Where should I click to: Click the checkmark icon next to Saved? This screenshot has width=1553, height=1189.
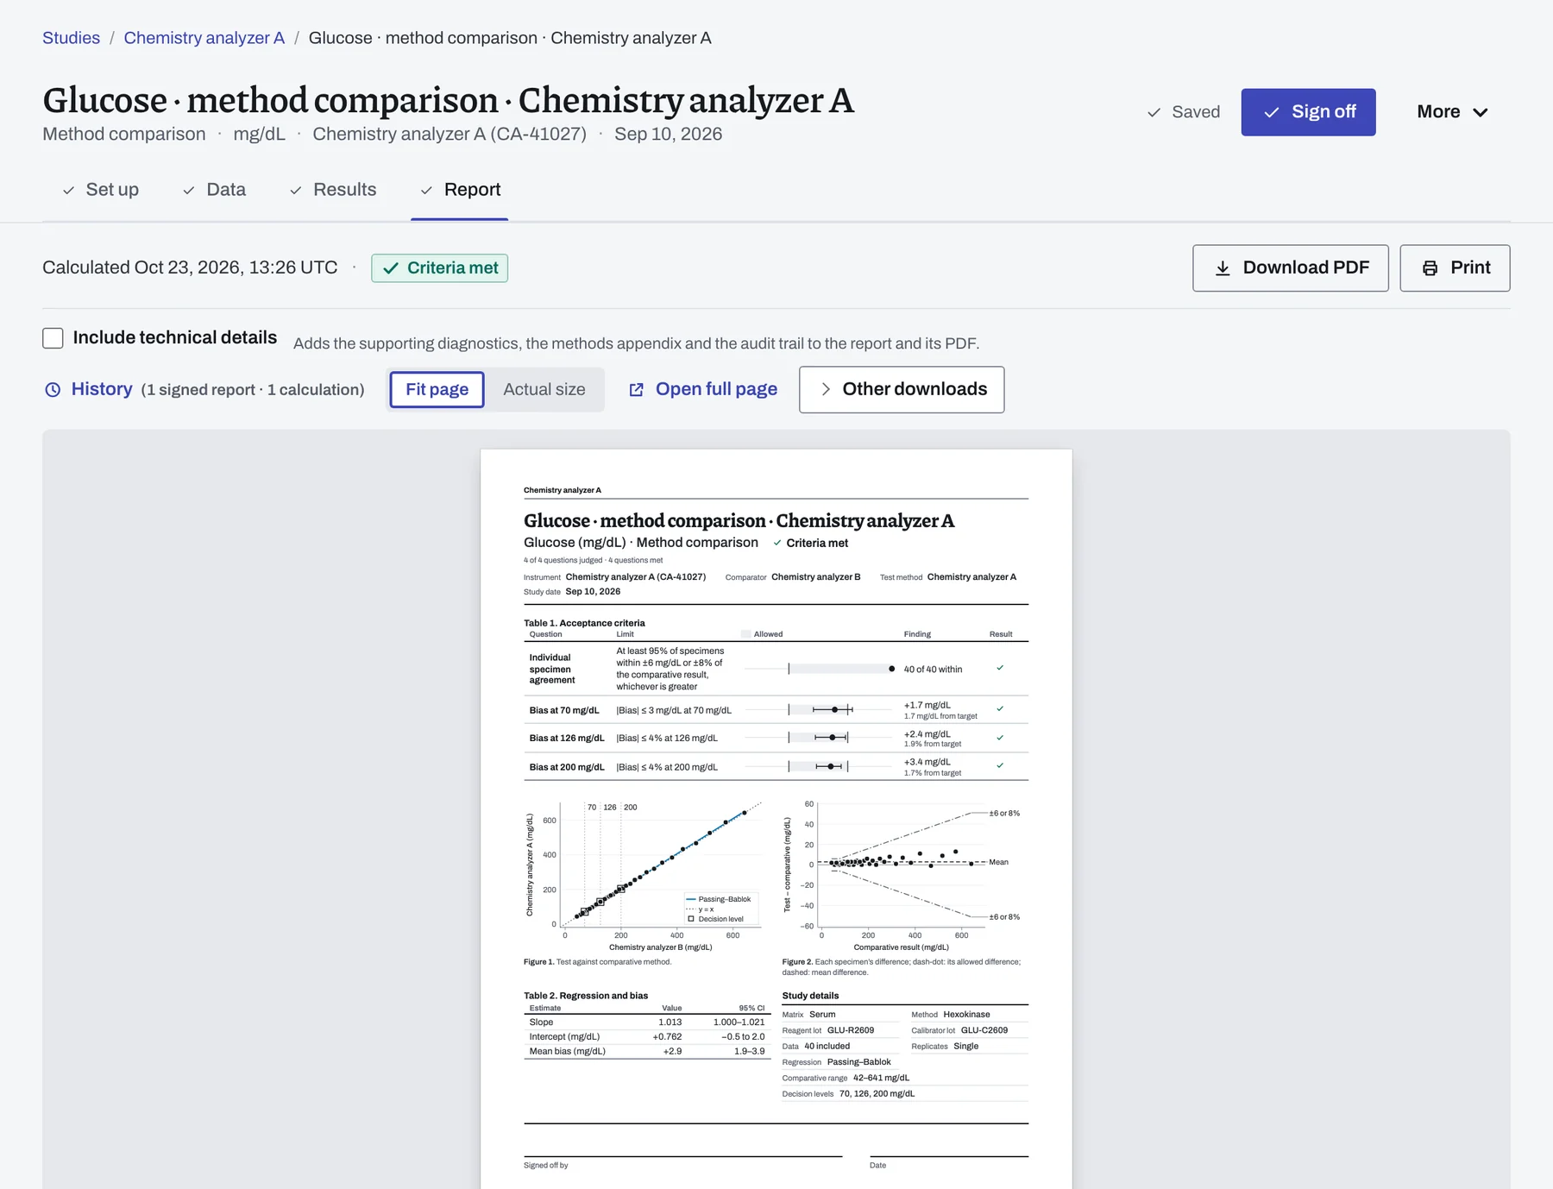(1154, 112)
